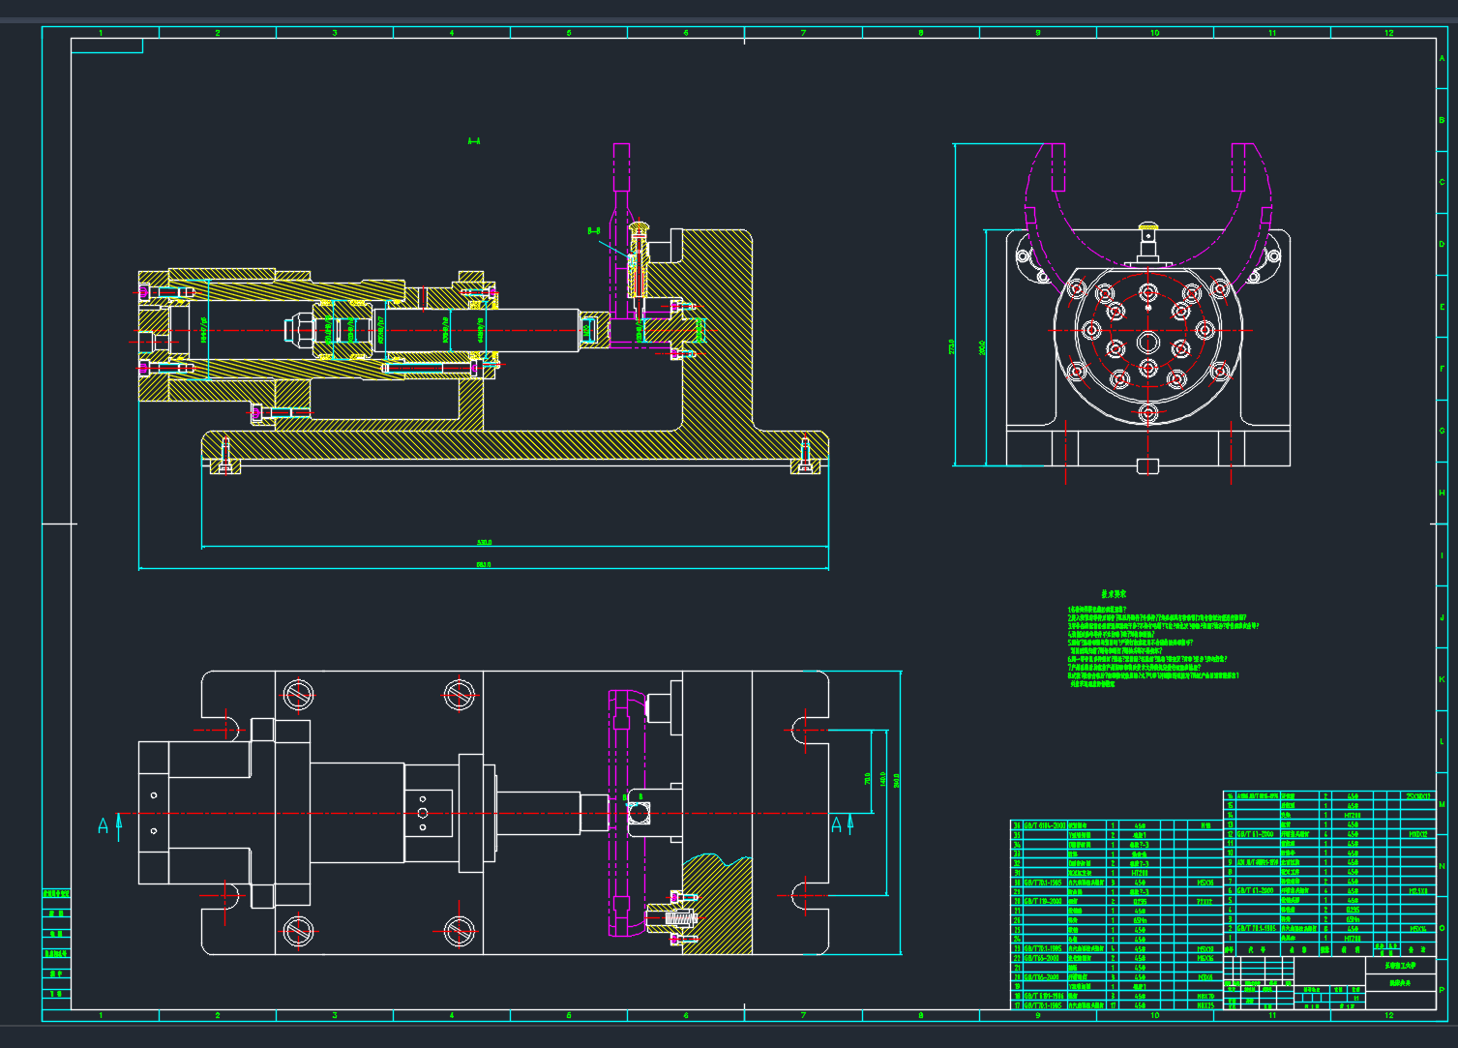
Task: Click the A—A section view title
Action: (474, 141)
